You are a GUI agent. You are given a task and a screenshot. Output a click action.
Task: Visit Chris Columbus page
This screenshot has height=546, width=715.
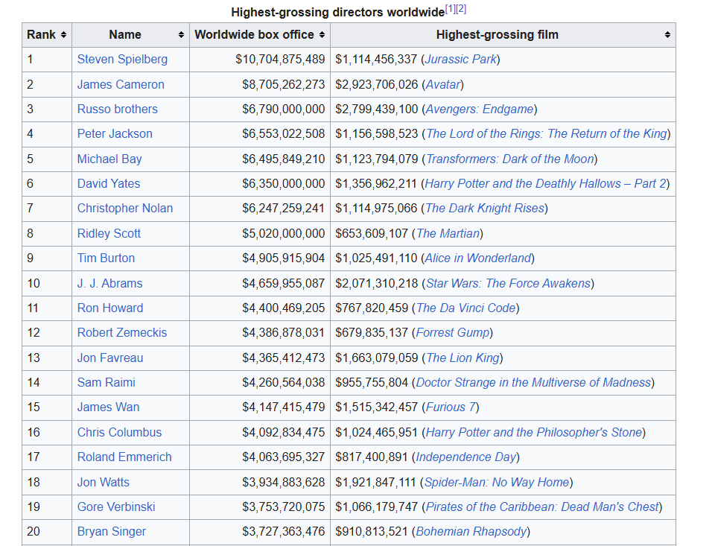point(119,433)
